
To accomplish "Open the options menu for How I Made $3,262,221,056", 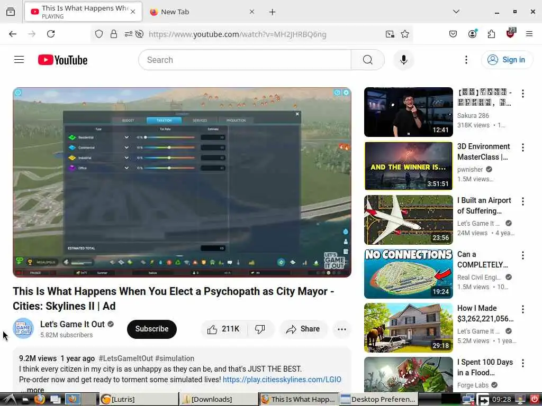I will coord(522,309).
